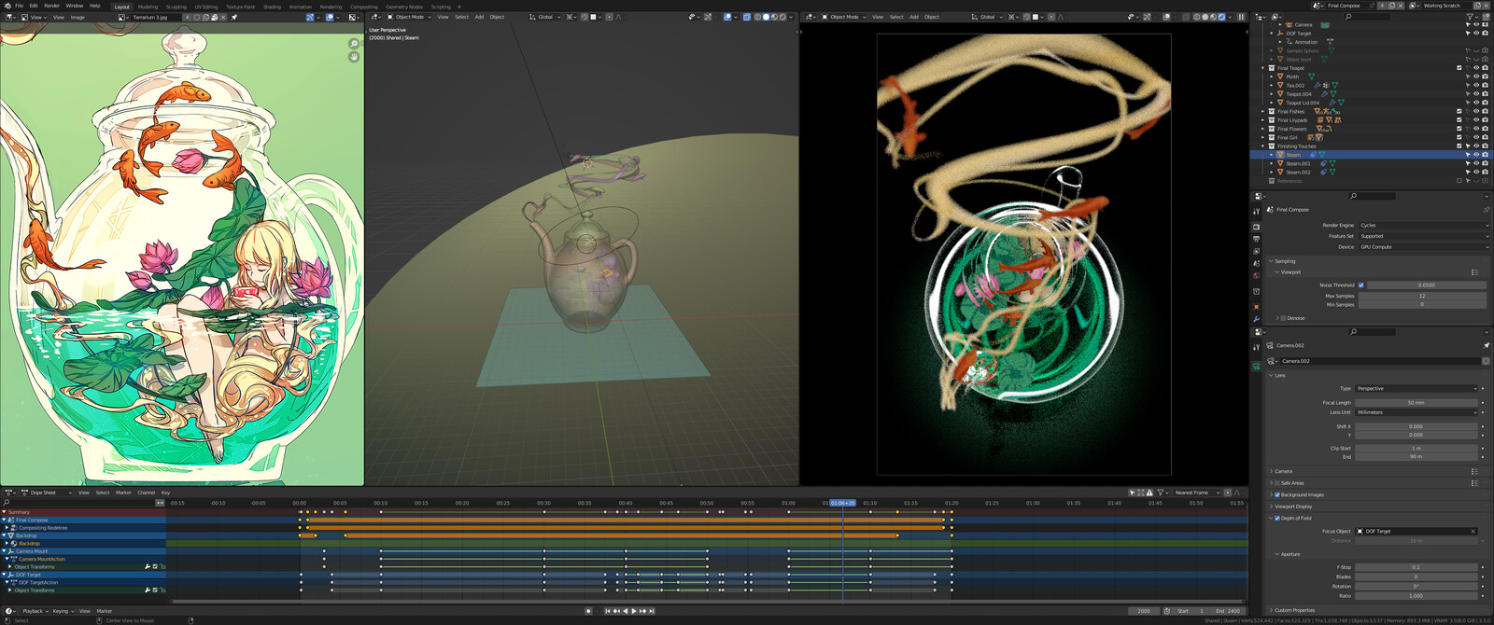The image size is (1494, 625).
Task: Click the blue playhead frame marker
Action: coord(843,503)
